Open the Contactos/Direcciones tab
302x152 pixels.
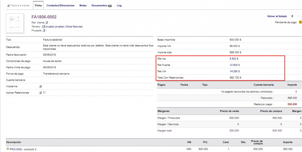(60, 6)
